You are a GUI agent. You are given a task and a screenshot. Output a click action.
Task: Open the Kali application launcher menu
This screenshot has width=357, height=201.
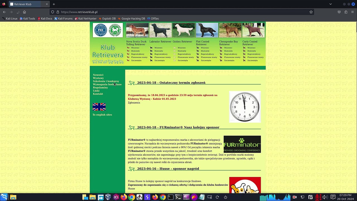tap(4, 197)
